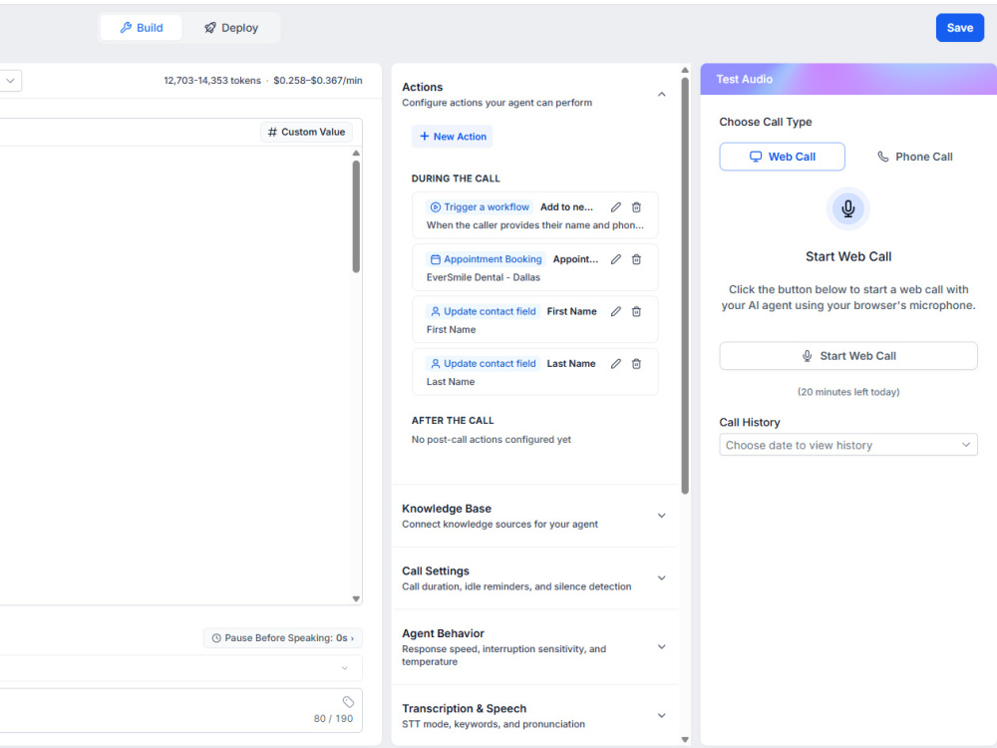Edit the Appointment Booking action
Screen dimensions: 997x748
[x=615, y=259]
